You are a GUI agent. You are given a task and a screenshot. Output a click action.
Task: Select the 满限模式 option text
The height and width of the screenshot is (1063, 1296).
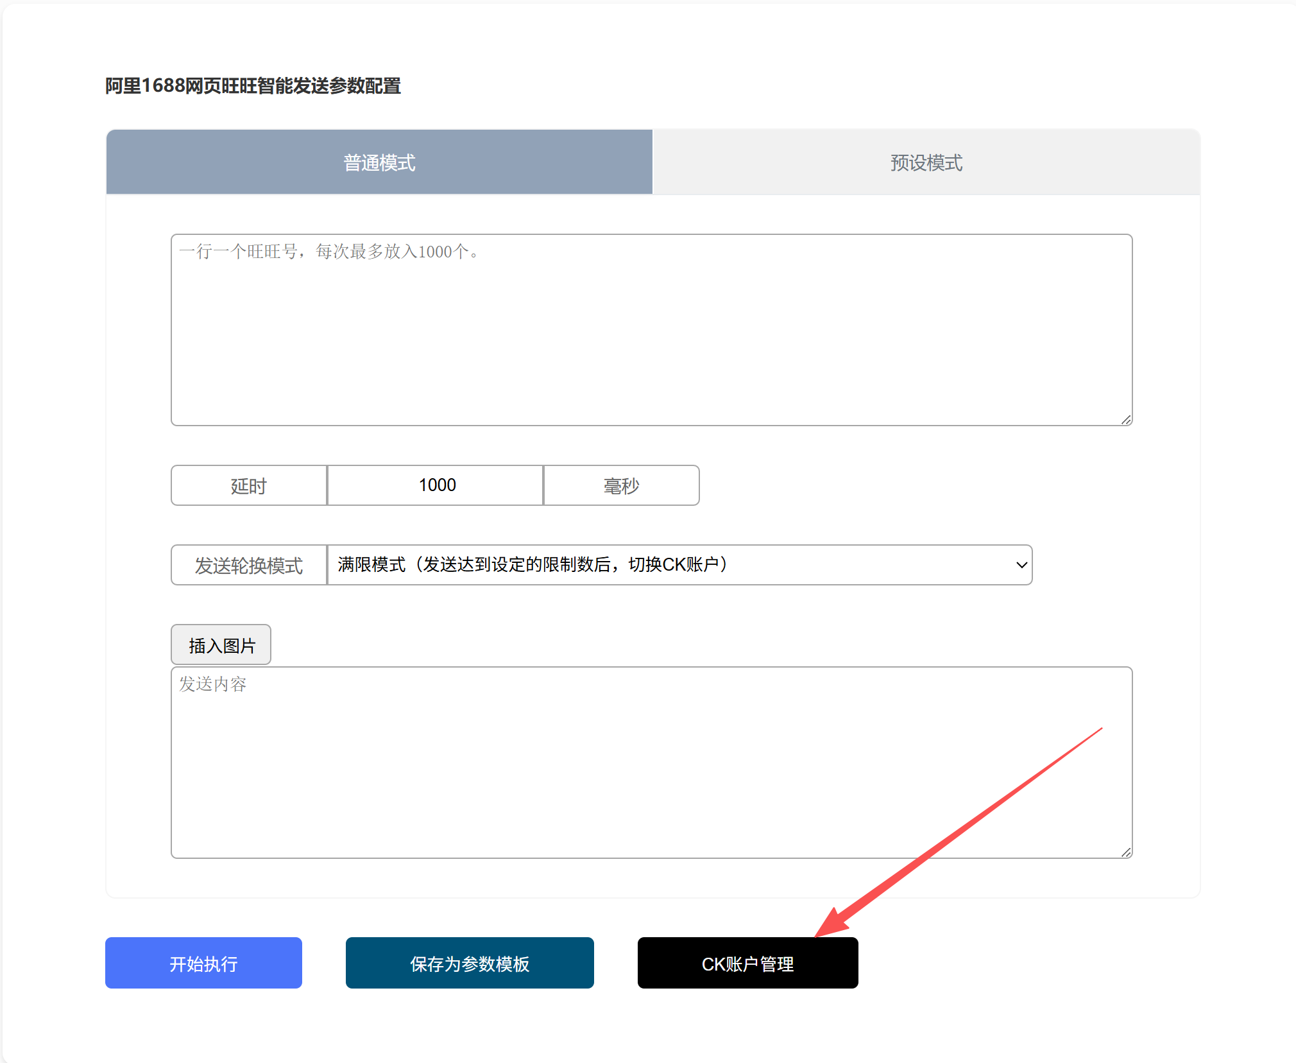[x=533, y=565]
